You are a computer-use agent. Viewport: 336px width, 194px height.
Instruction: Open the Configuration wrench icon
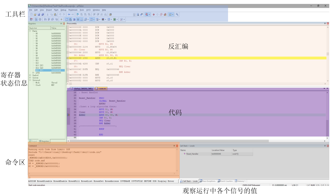pos(177,14)
